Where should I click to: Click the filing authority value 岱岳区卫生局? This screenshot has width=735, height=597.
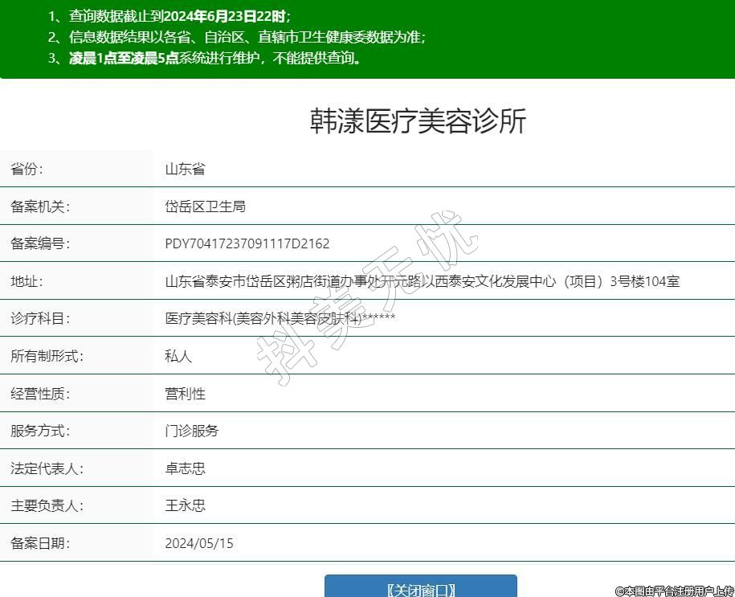coord(205,206)
